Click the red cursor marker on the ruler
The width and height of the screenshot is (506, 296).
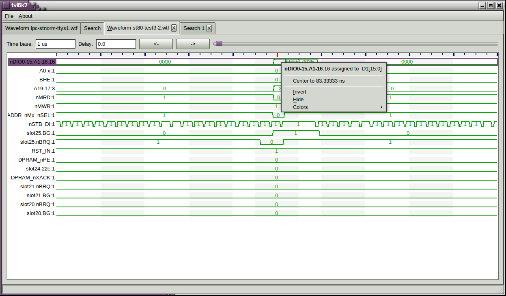click(x=277, y=55)
